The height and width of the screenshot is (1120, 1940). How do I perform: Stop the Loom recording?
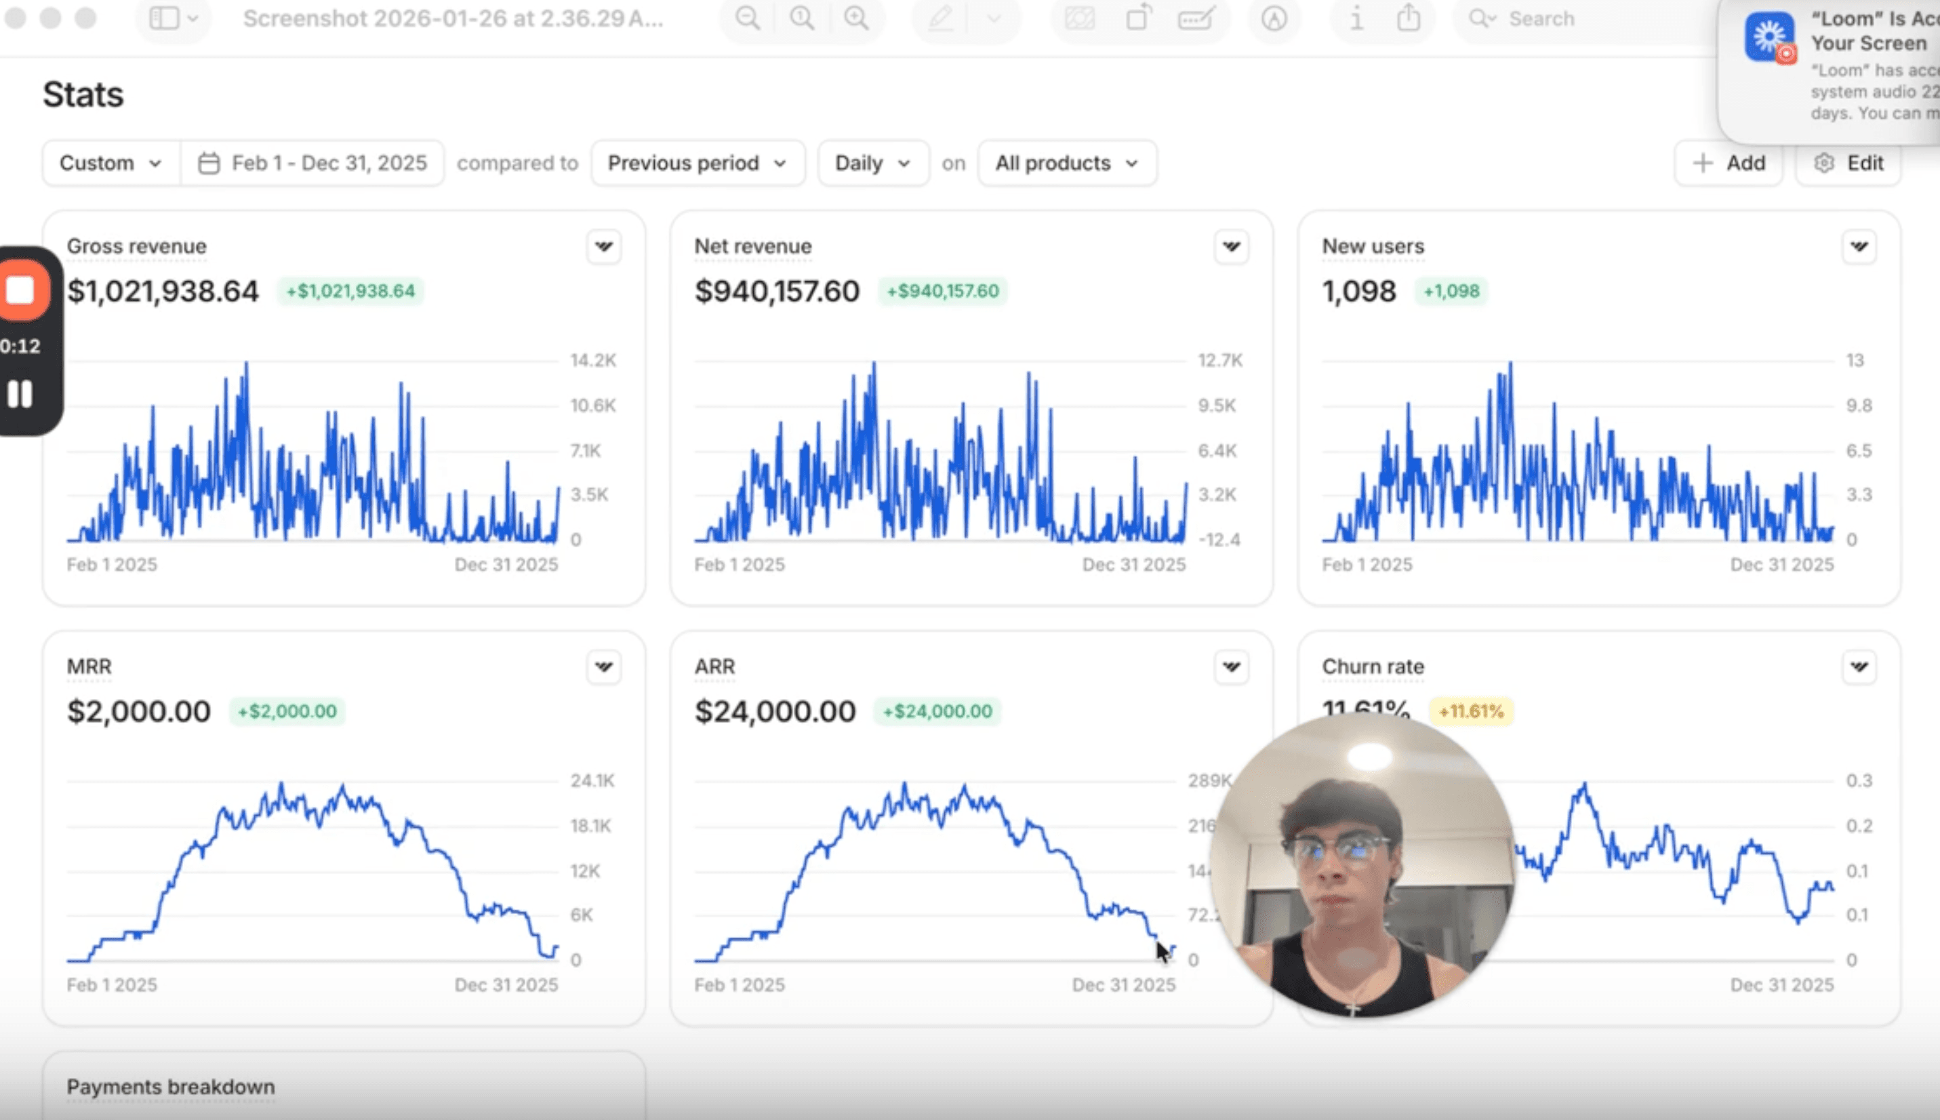(22, 290)
